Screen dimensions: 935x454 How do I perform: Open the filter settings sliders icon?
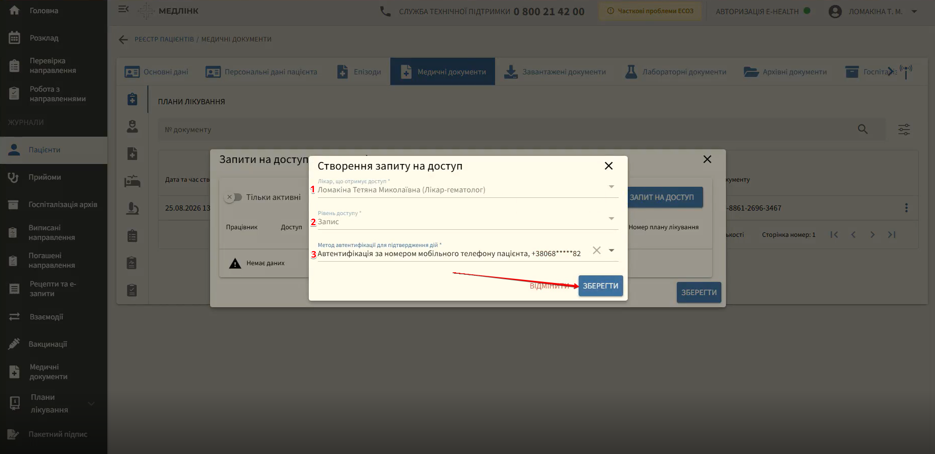(x=904, y=130)
